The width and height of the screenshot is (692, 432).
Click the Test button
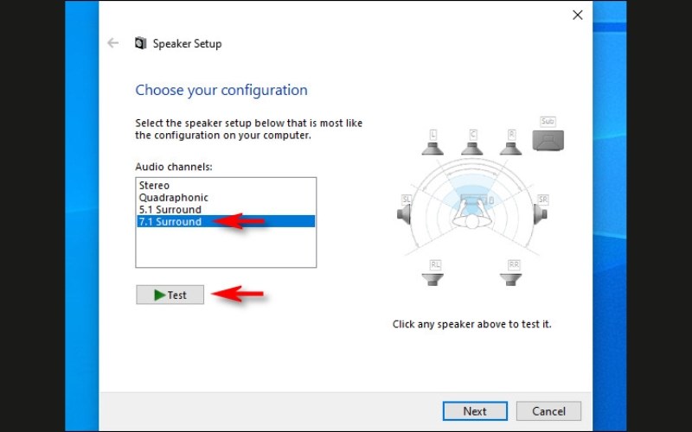pyautogui.click(x=170, y=295)
